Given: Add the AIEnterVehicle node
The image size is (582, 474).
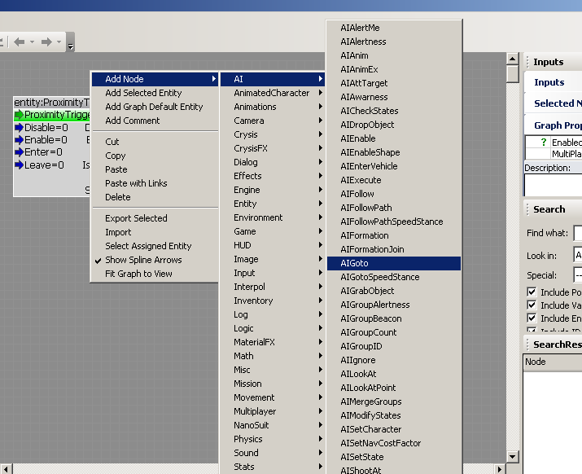Looking at the screenshot, I should [x=394, y=166].
